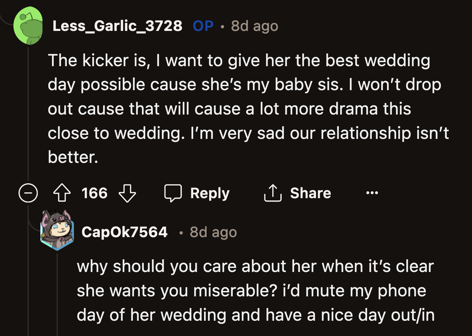Click the "why should you care" reply text
This screenshot has height=336, width=472.
pyautogui.click(x=254, y=291)
